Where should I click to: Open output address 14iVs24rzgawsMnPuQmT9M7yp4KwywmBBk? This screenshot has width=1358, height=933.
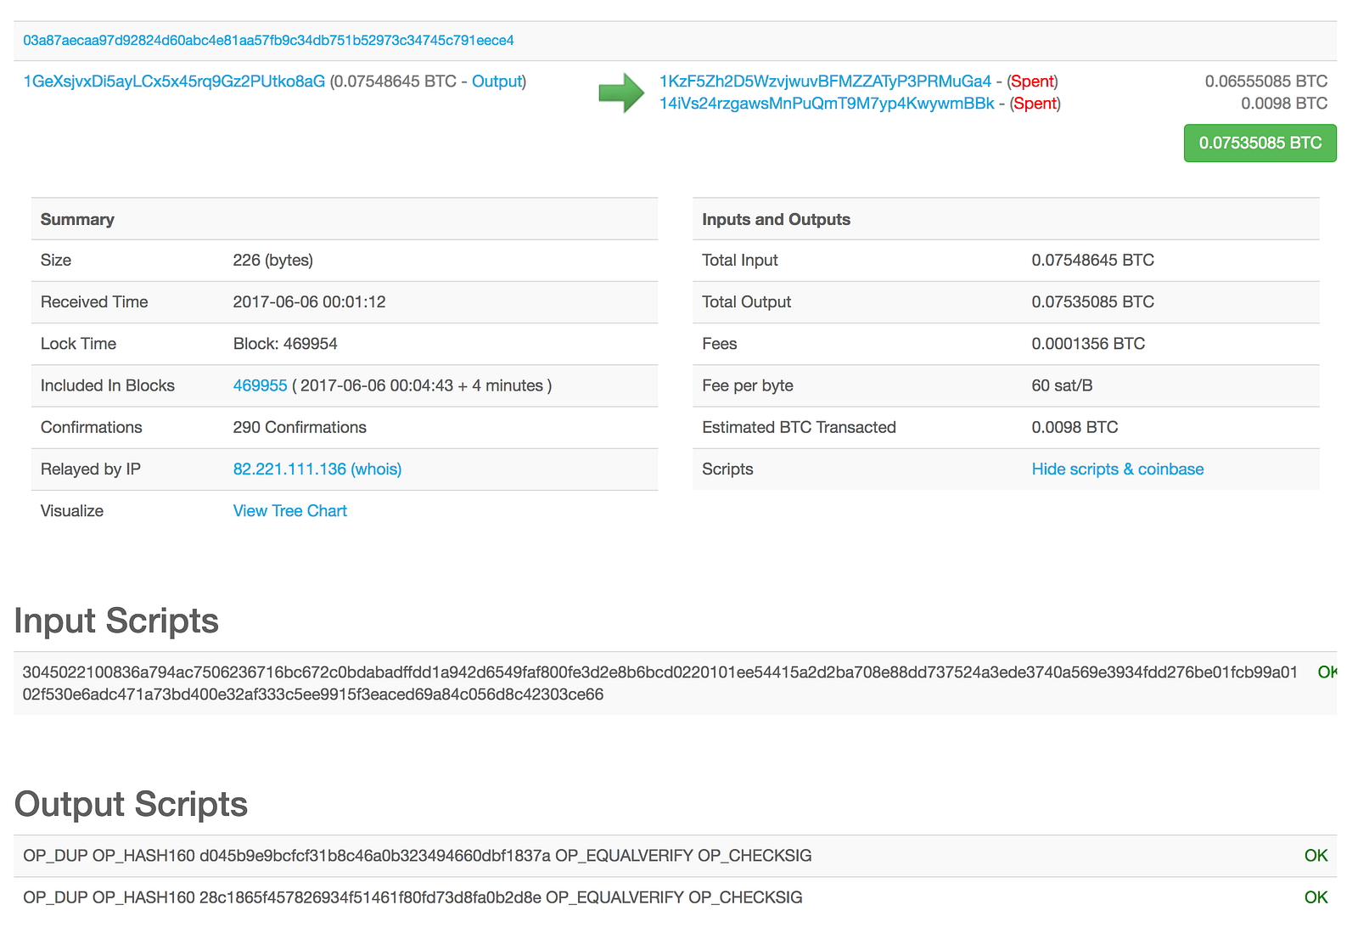827,104
